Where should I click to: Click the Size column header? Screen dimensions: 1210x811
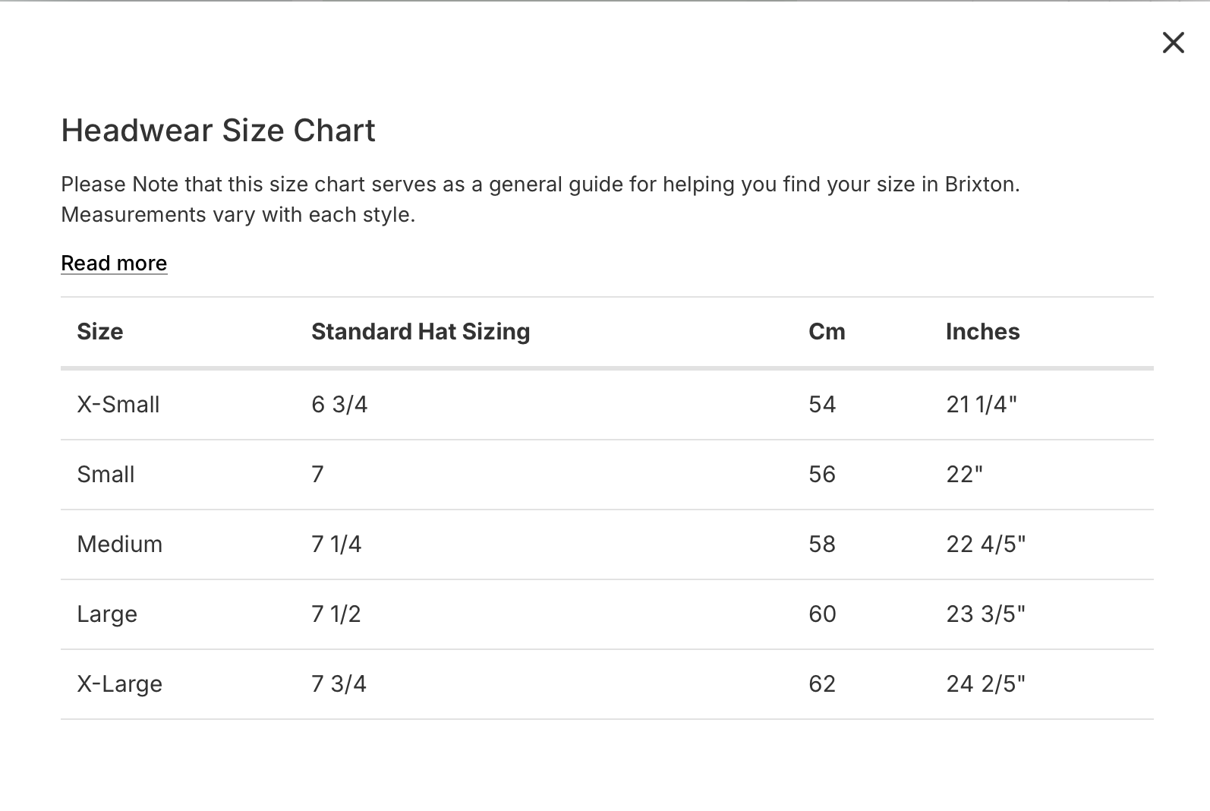click(100, 332)
